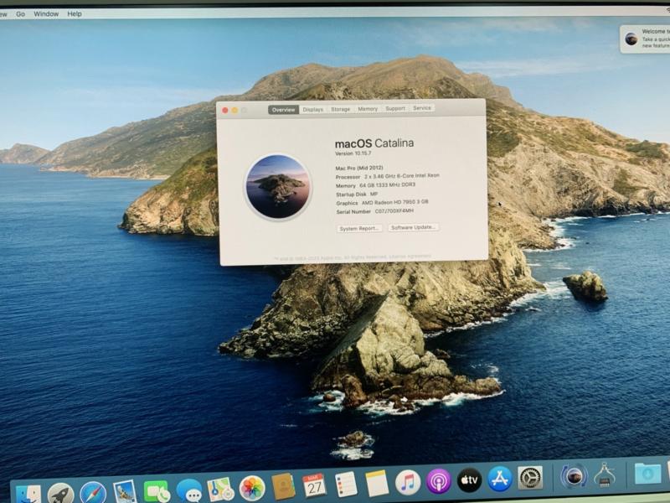Click the Welcome notification banner text
This screenshot has width=670, height=503.
click(656, 39)
